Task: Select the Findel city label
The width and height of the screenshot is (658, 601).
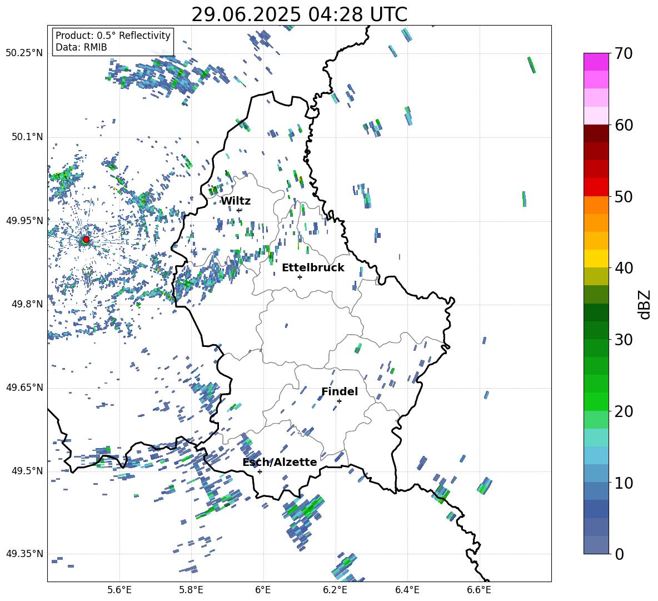Action: (340, 391)
